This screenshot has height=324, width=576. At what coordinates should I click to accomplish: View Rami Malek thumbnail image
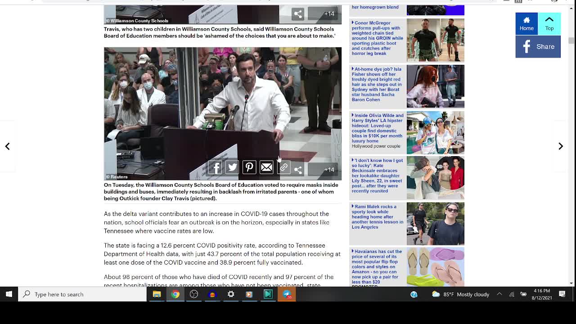[x=435, y=224]
